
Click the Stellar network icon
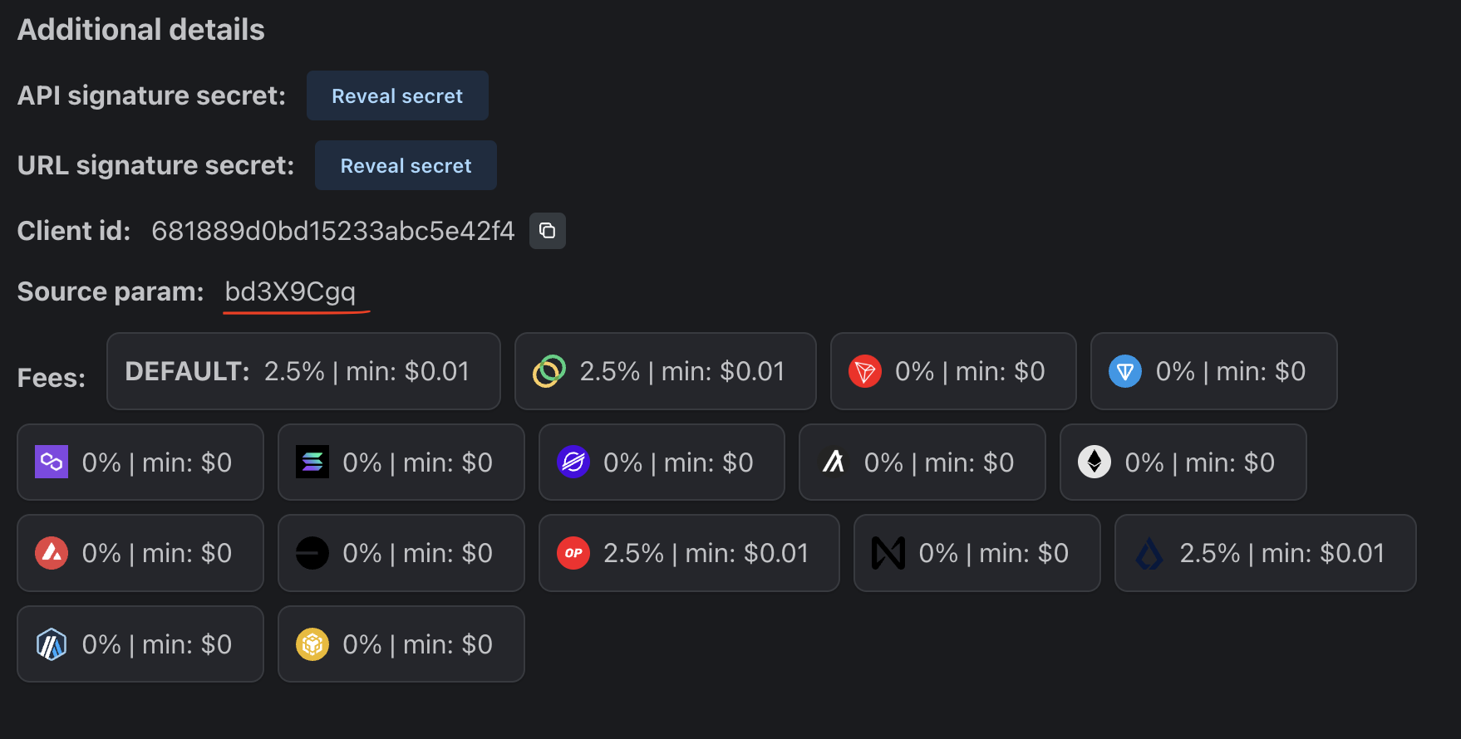click(573, 462)
